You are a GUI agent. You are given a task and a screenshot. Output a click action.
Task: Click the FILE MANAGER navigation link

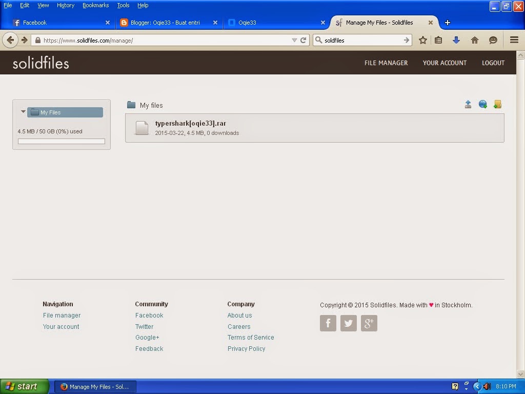386,63
